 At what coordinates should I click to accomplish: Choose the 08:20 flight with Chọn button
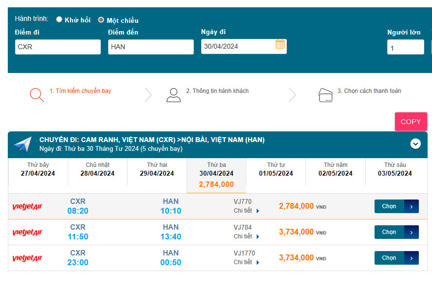[396, 206]
